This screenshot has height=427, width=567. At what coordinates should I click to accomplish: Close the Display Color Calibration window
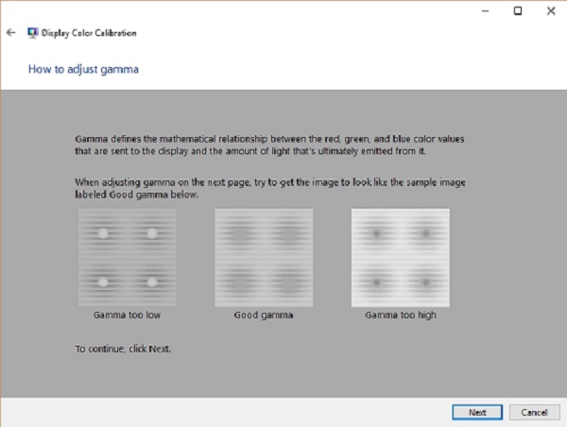(551, 11)
